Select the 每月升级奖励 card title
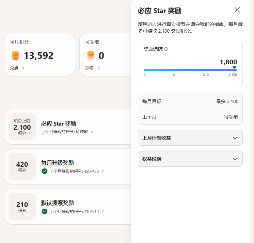254x243 pixels. [x=57, y=163]
